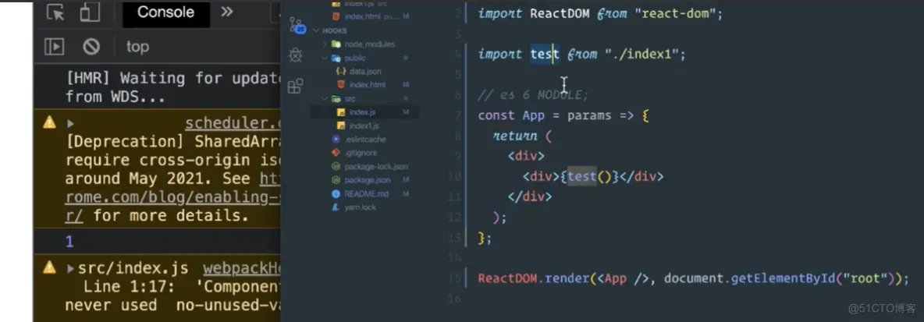Screen dimensions: 924x322
Task: Open data.json in the explorer
Action: [x=364, y=71]
